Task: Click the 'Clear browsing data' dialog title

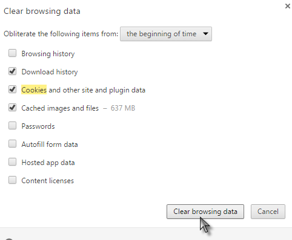Action: [x=42, y=11]
